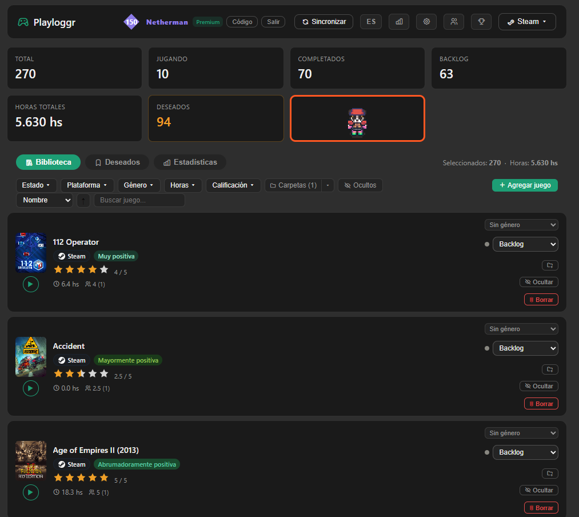Delete Age of Empires II with Borrar
579x517 pixels.
(x=541, y=508)
